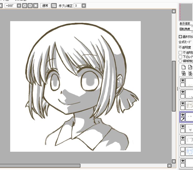Click the +000° rotation angle field
Image resolution: width=193 pixels, height=170 pixels.
tap(11, 6)
